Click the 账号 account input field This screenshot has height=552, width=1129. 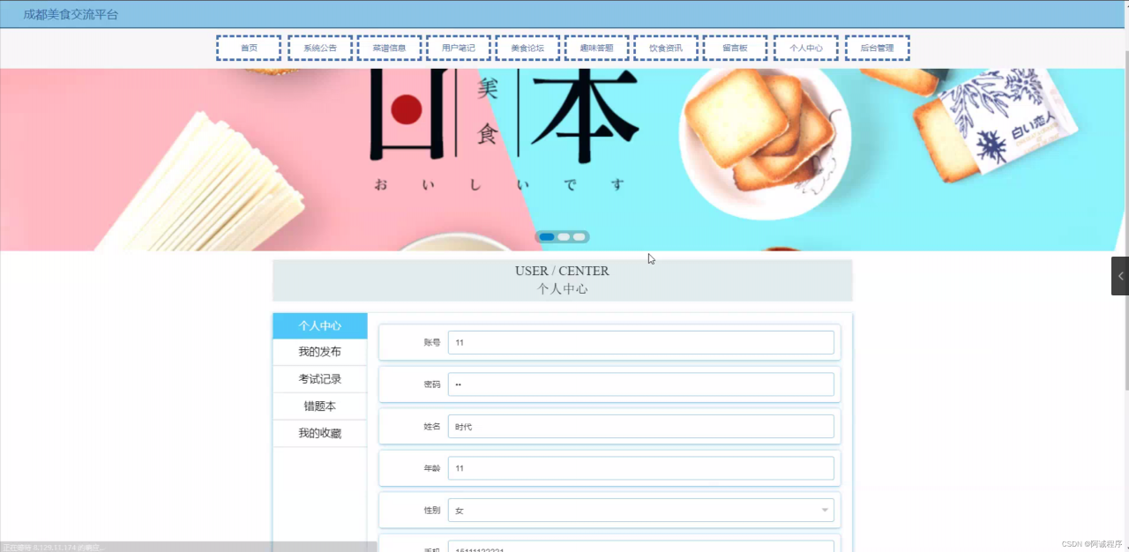pos(641,342)
